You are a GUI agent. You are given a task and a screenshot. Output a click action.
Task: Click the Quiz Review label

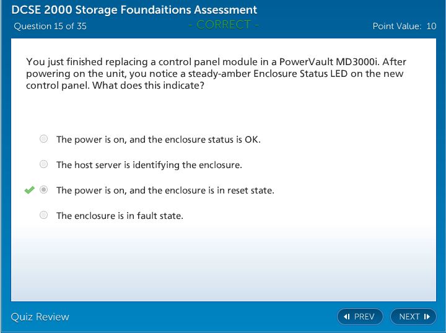point(40,317)
